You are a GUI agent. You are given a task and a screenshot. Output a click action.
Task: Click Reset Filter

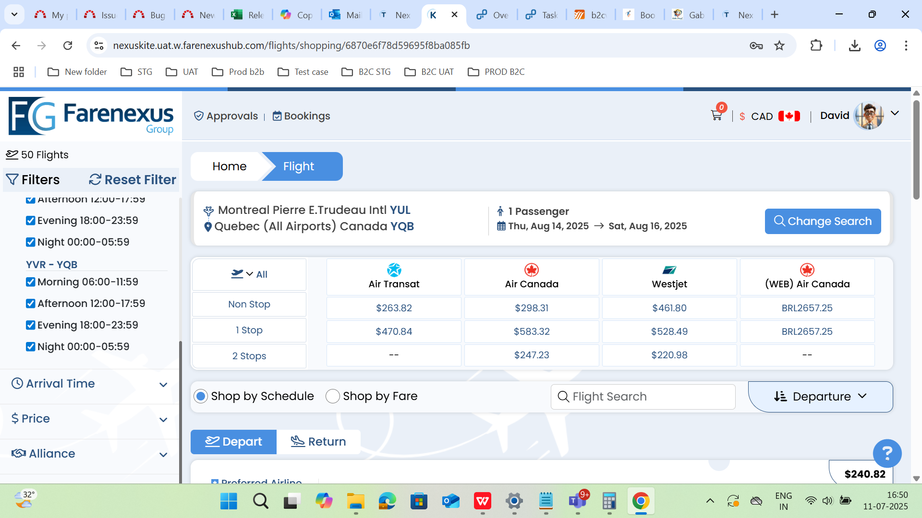click(133, 180)
